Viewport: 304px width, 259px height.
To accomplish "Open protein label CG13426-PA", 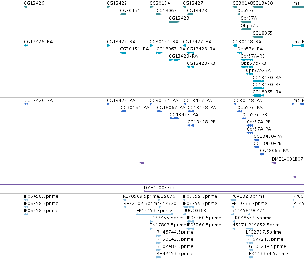I will (39, 101).
